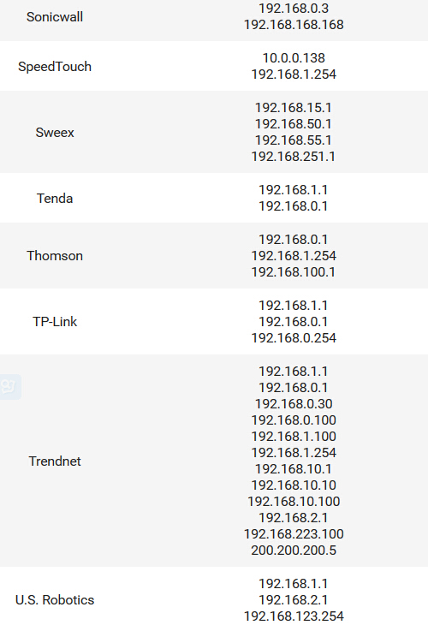Select Trendnet in the router list
Viewport: 428px width, 625px height.
point(55,461)
